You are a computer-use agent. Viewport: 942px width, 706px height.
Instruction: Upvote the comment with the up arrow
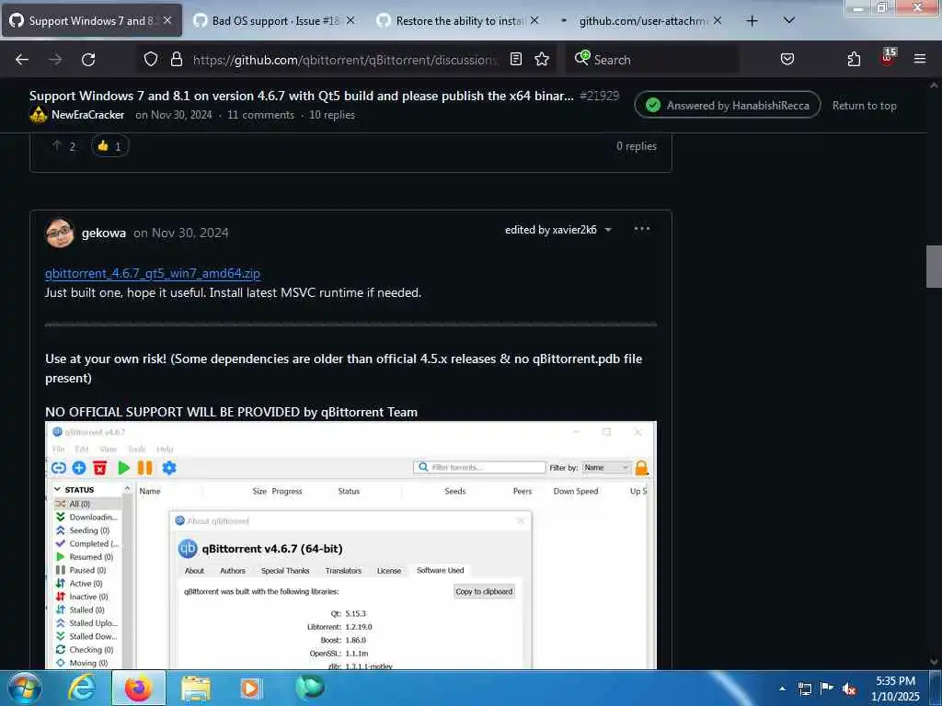(57, 145)
